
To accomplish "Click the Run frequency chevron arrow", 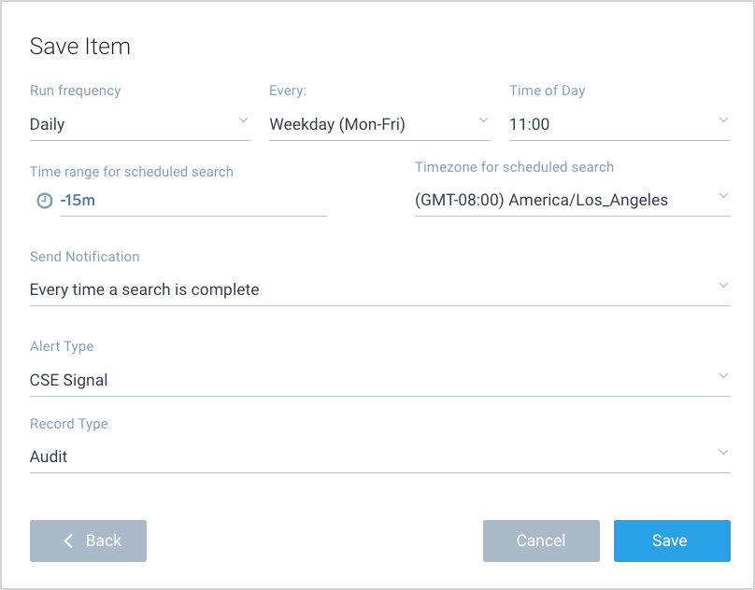I will 243,120.
